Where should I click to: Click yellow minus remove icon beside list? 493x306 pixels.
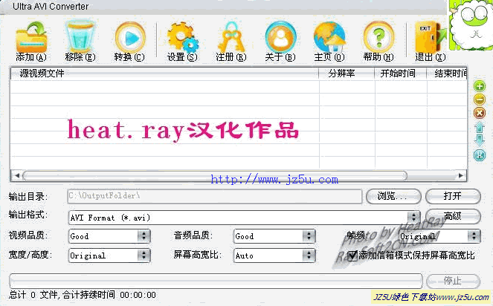(x=480, y=100)
